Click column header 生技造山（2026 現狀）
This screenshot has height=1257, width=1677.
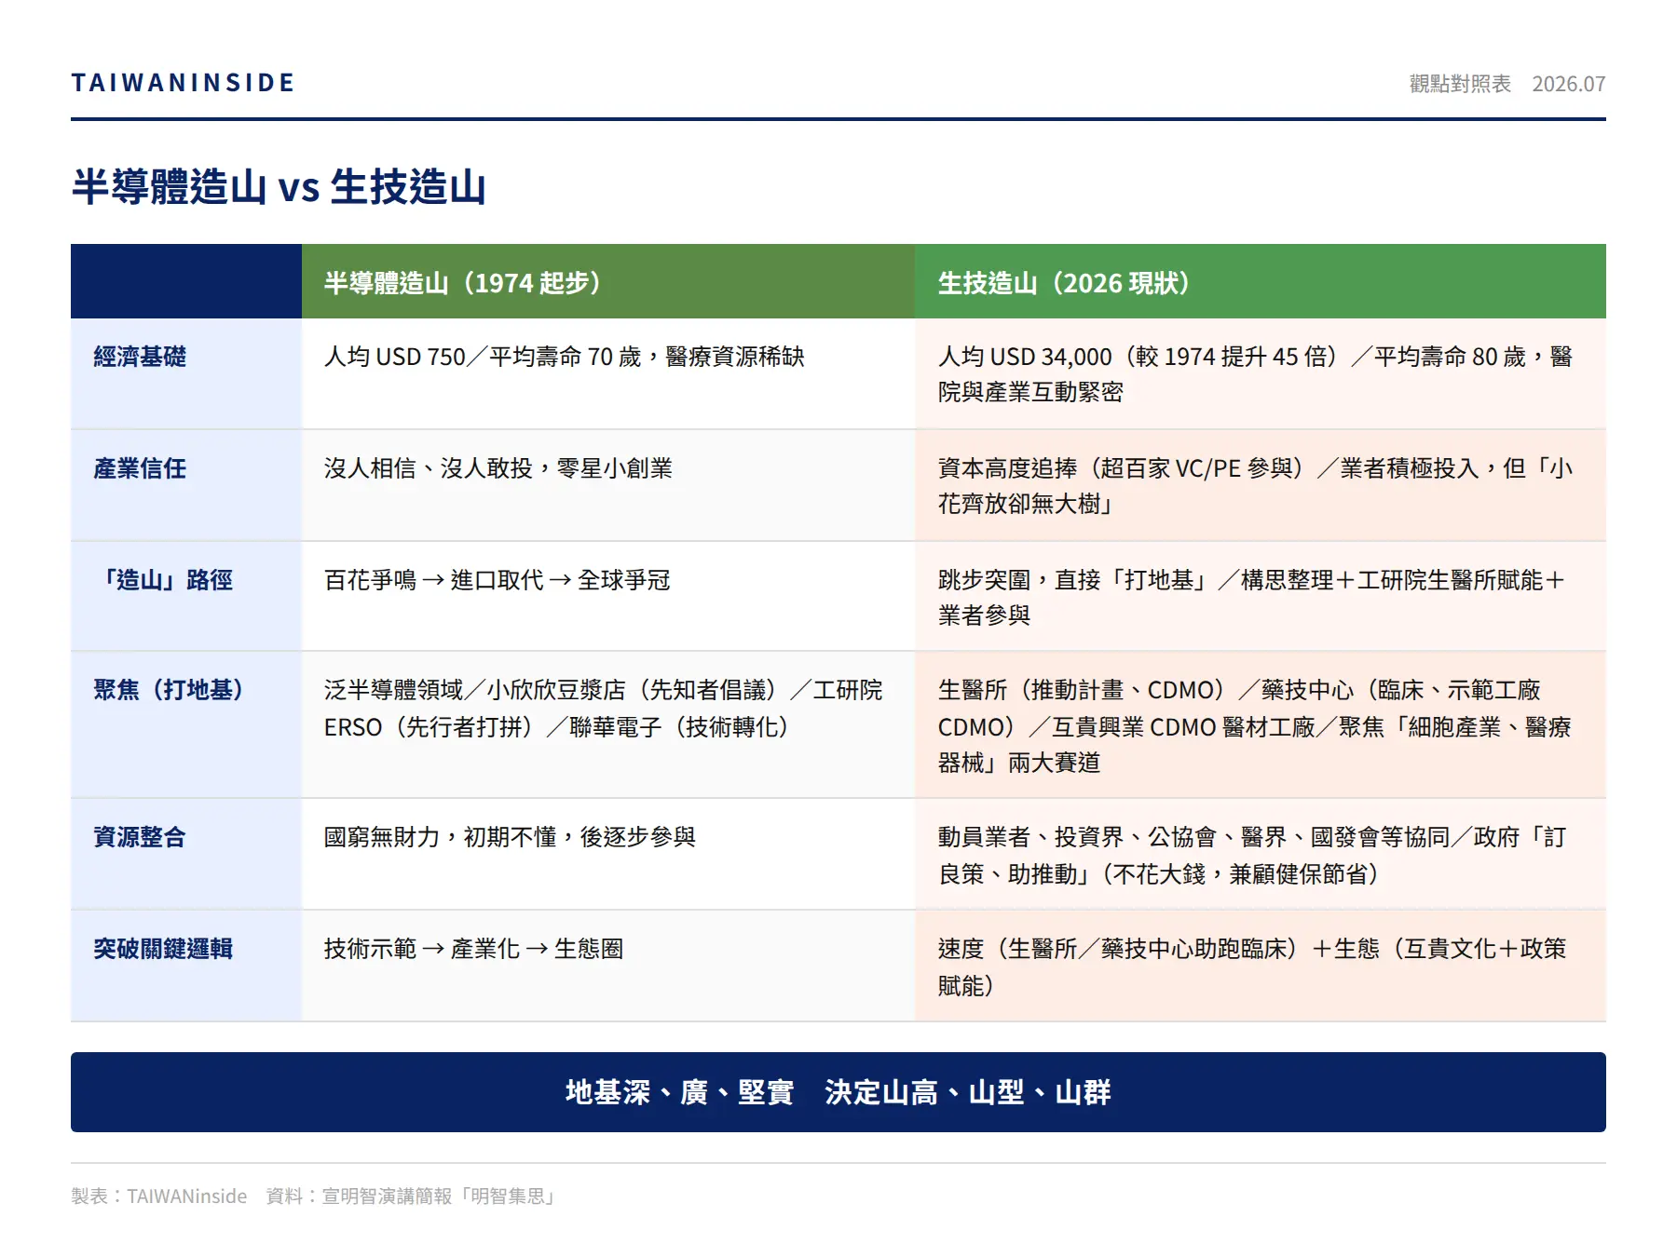[1261, 282]
